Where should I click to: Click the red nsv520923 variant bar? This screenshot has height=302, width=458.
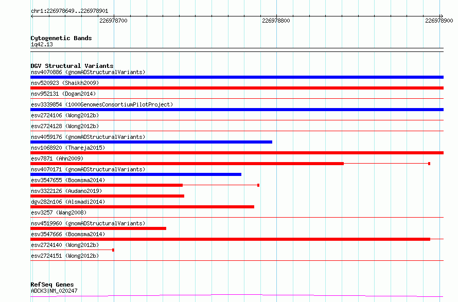(237, 88)
